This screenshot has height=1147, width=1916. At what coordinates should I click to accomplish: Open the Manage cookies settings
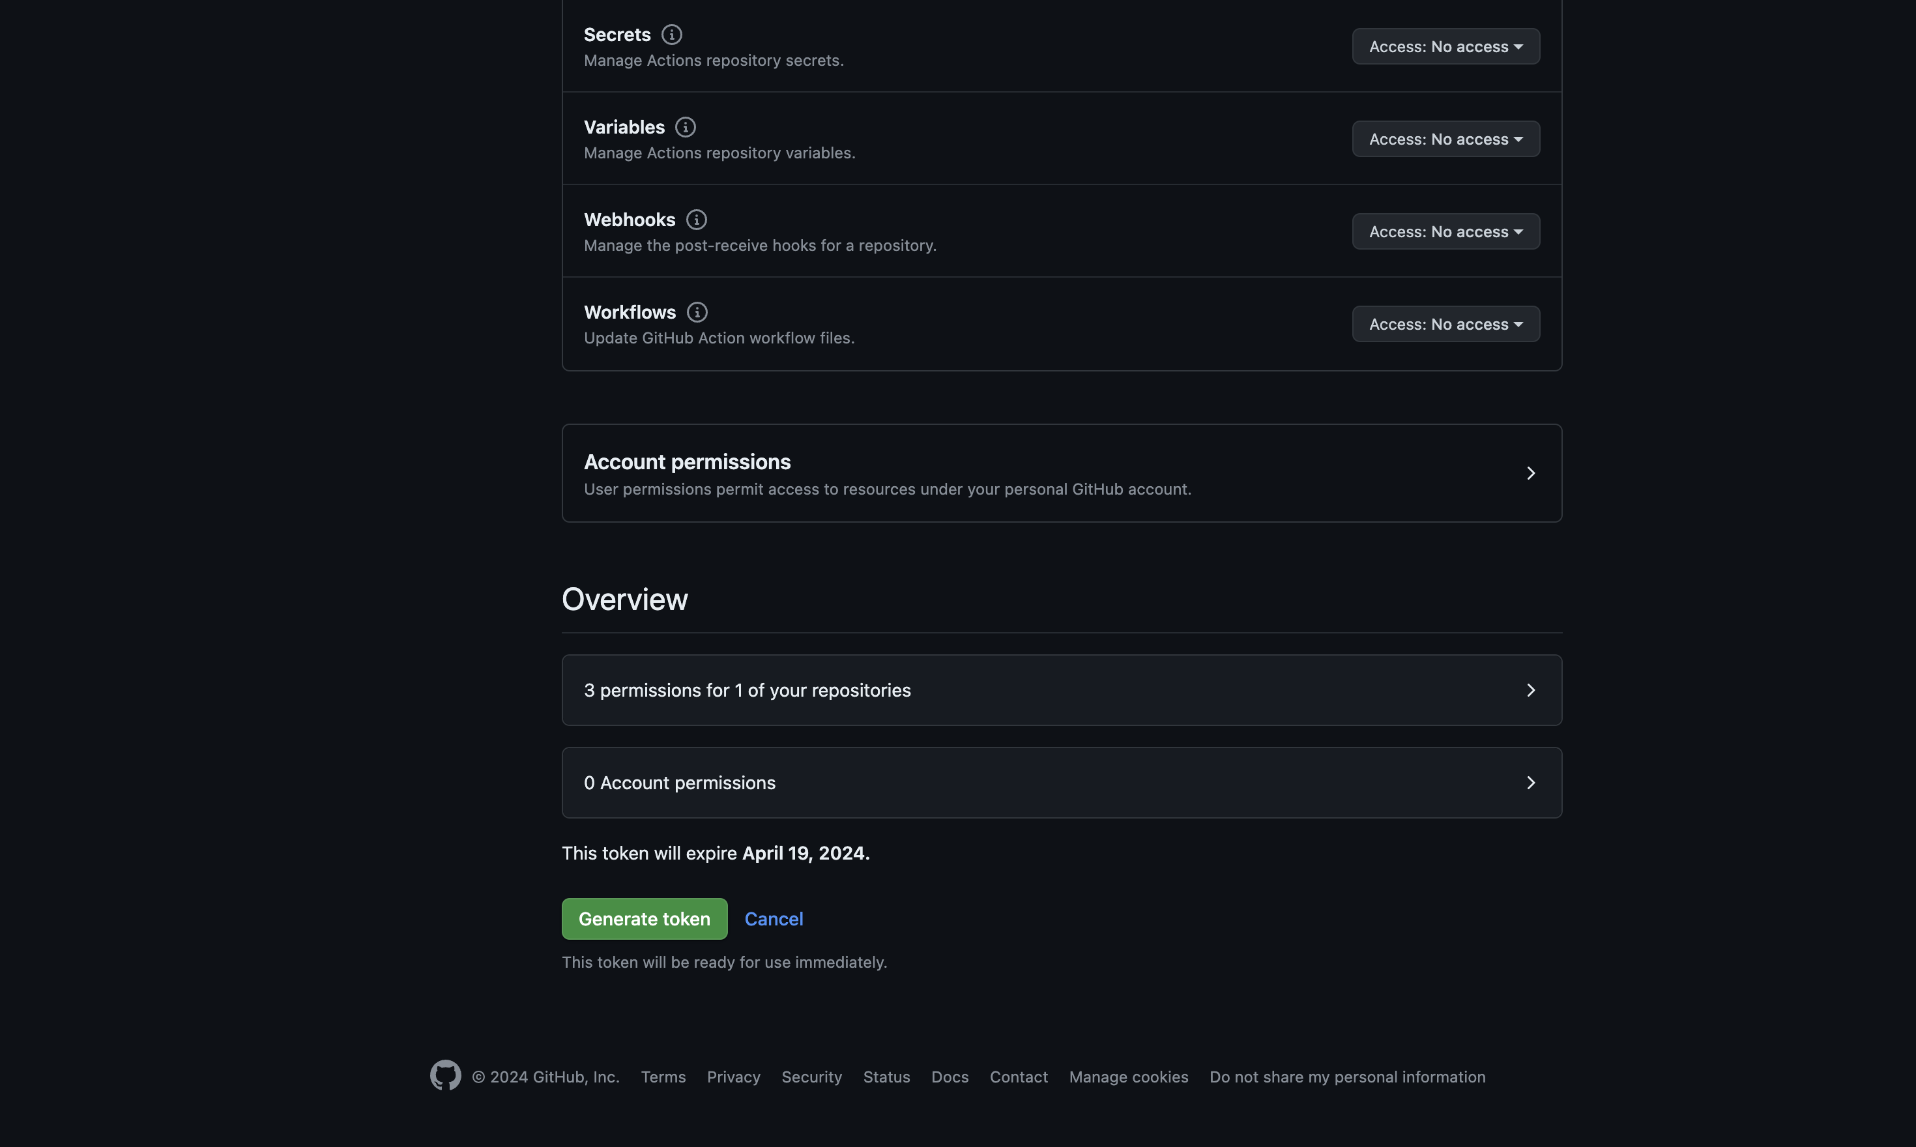coord(1129,1076)
